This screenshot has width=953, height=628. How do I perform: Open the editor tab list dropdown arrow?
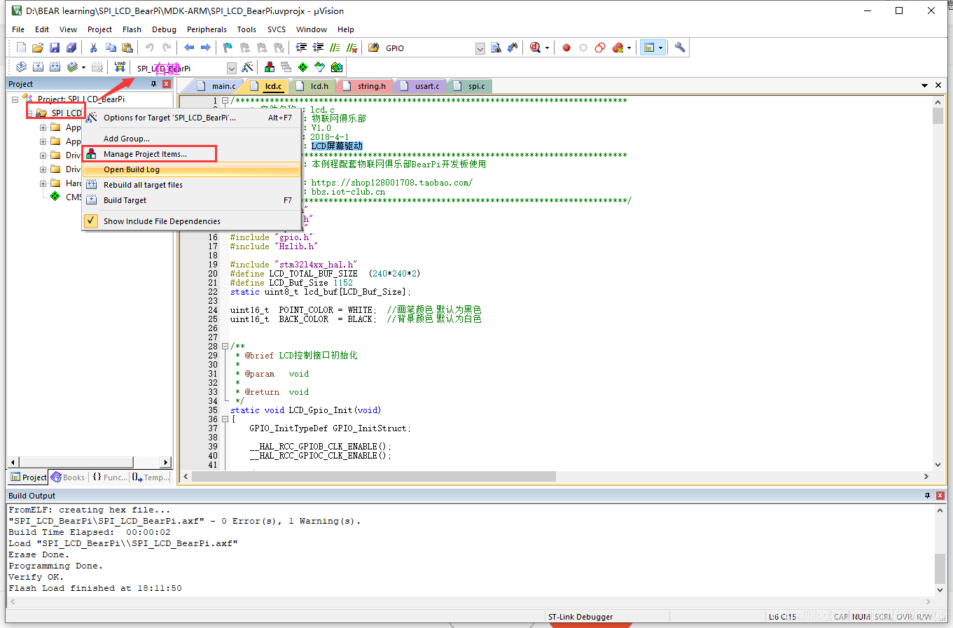tap(924, 85)
